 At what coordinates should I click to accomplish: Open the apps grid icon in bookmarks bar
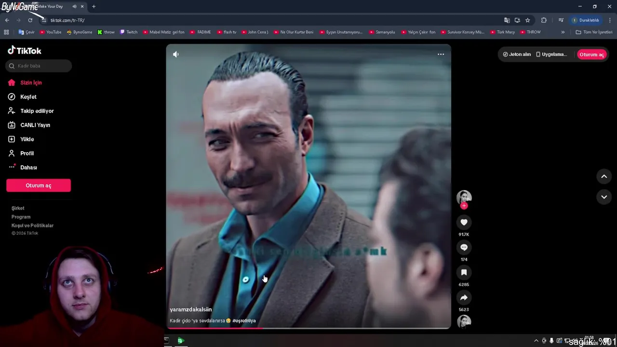[x=6, y=32]
